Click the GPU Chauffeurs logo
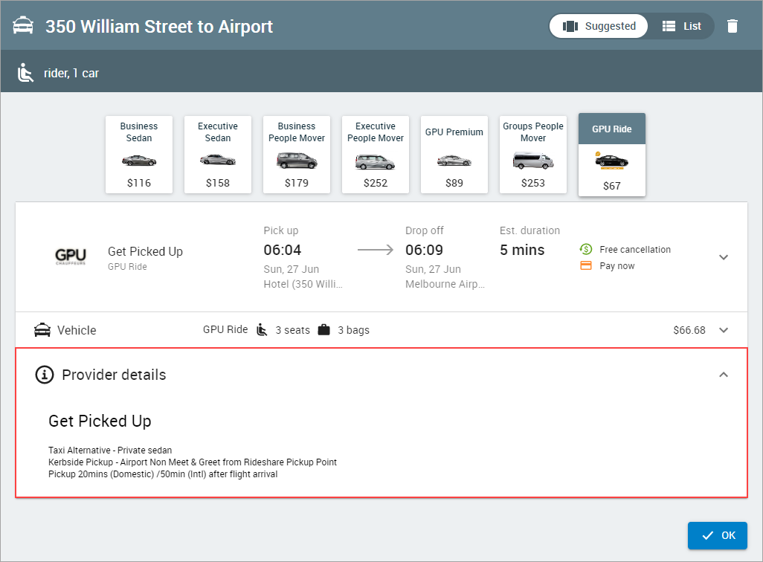The image size is (763, 562). 71,256
